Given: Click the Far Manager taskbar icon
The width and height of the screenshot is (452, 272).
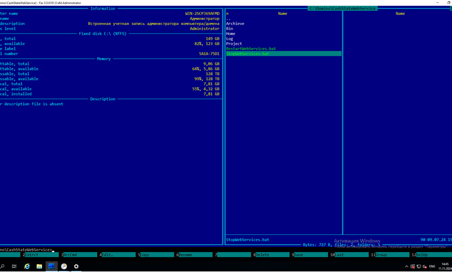Looking at the screenshot, I should pyautogui.click(x=52, y=266).
